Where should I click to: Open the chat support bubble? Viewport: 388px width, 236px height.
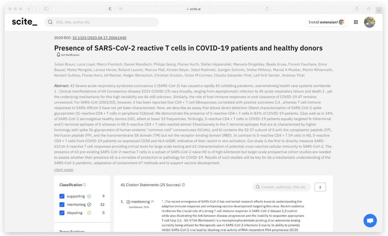(370, 220)
